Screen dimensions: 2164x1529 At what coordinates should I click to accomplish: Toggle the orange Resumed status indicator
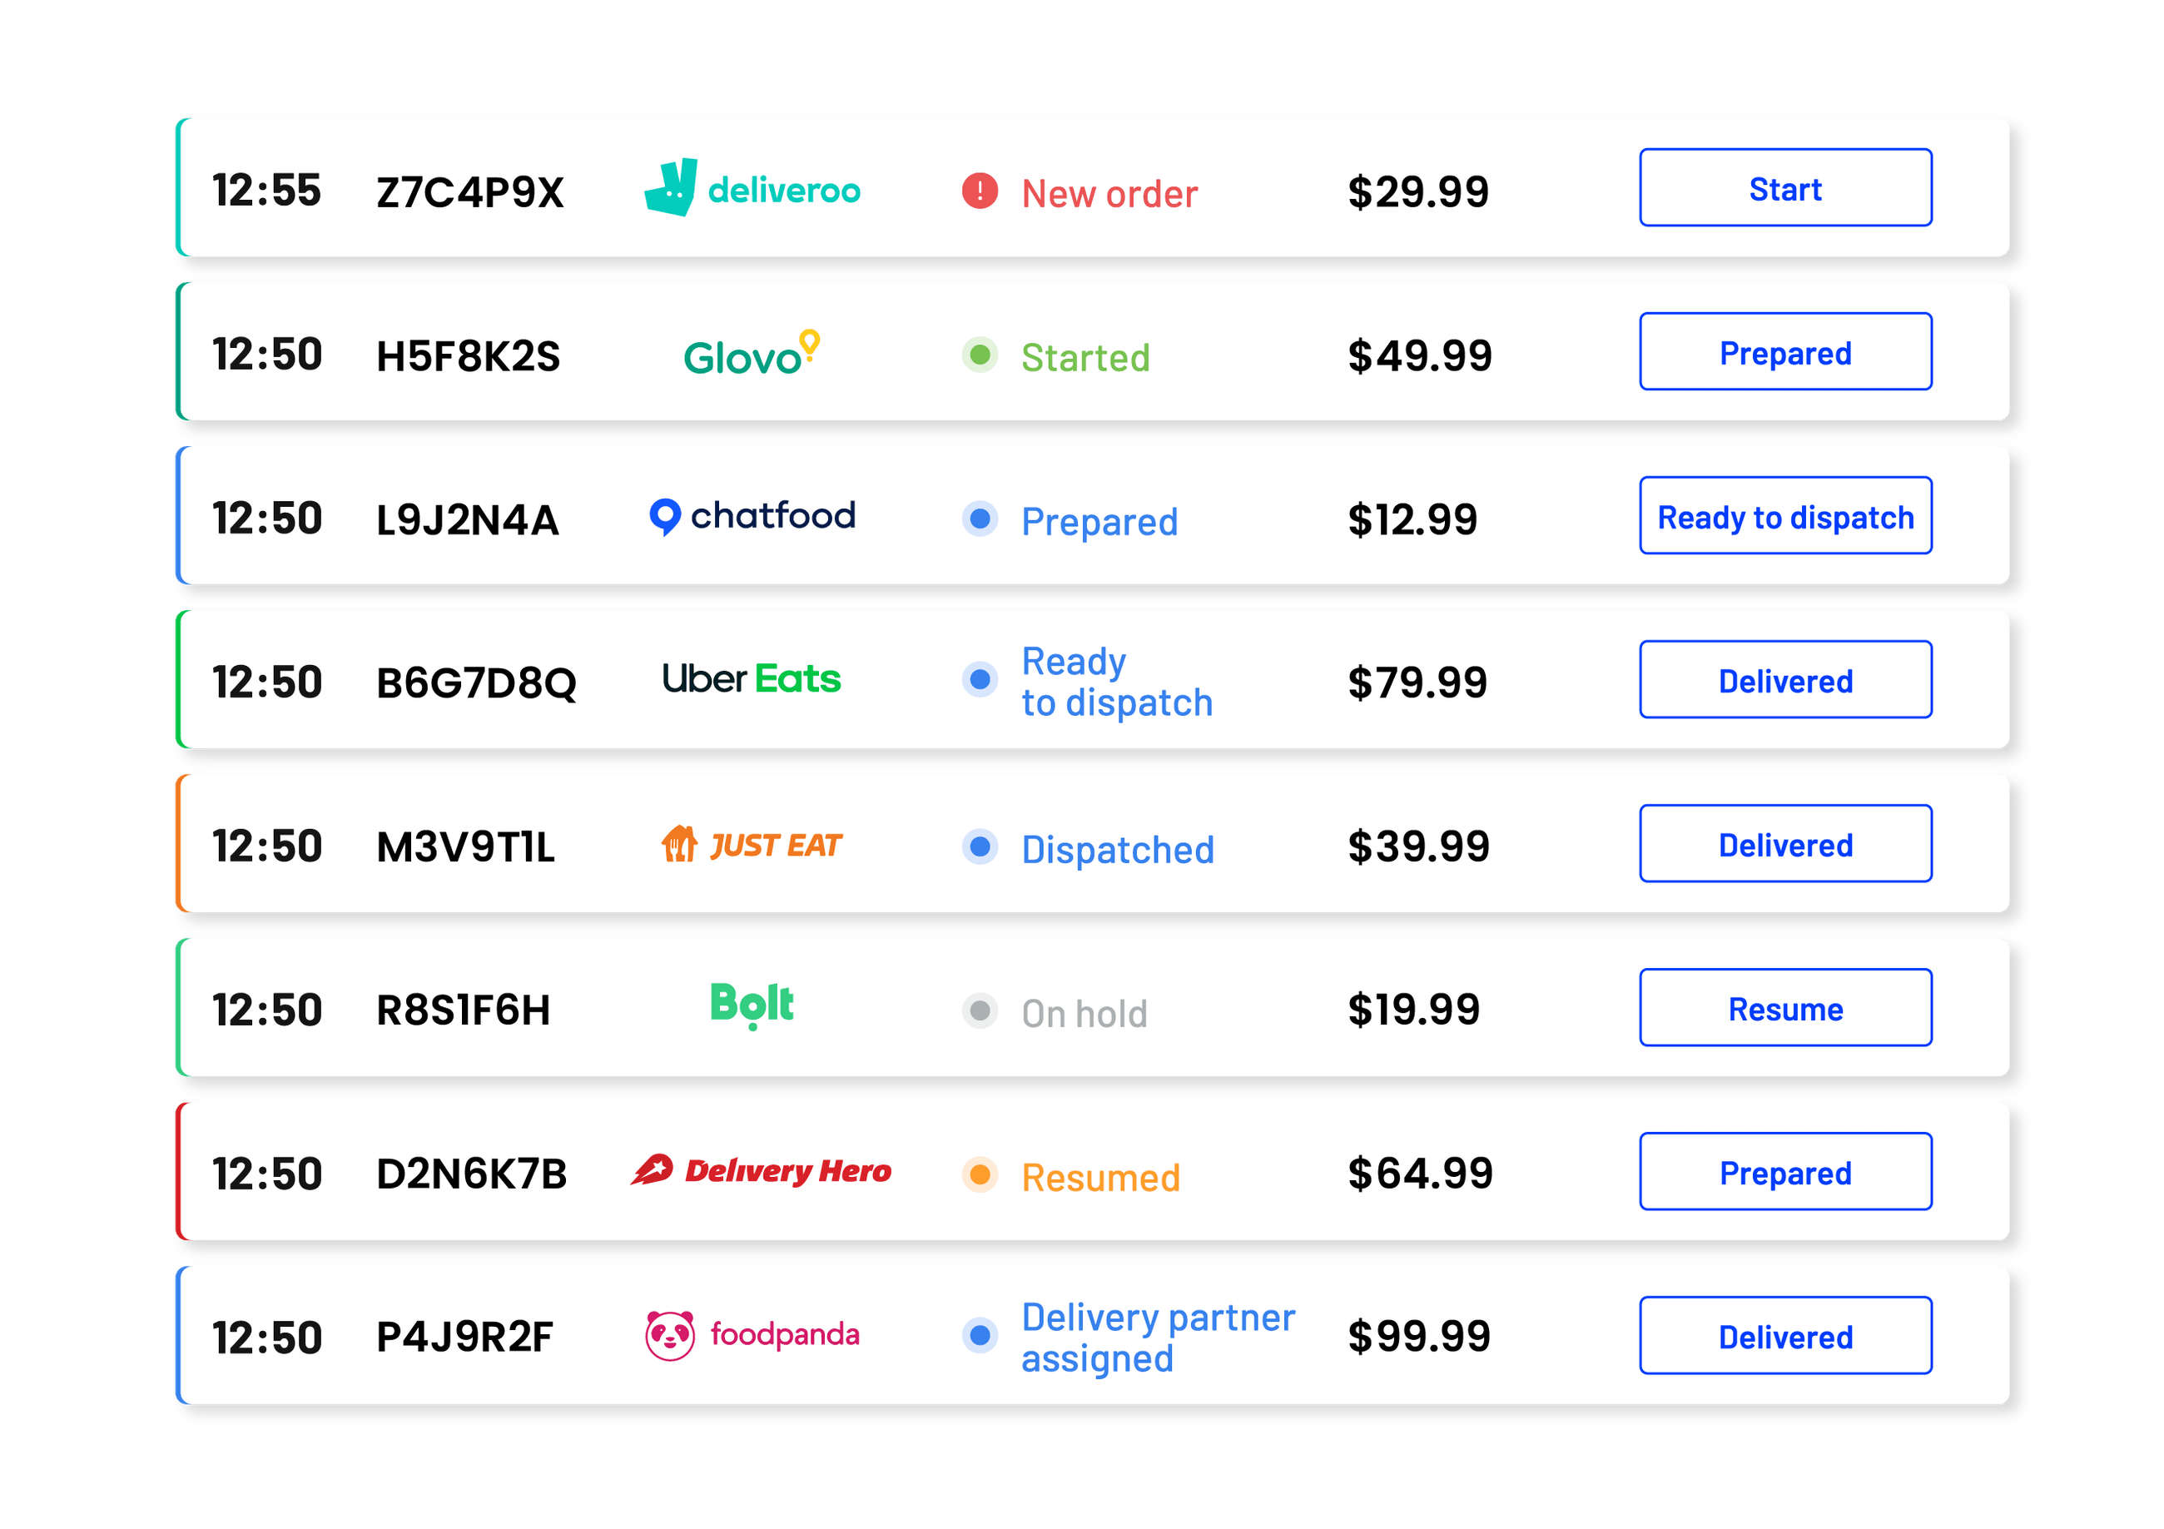(x=980, y=1174)
